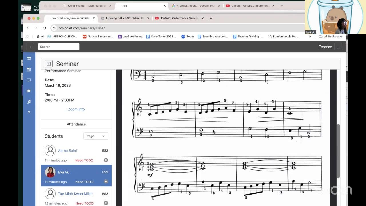Open Tae Minh Kwon Miller's student link

75,194
